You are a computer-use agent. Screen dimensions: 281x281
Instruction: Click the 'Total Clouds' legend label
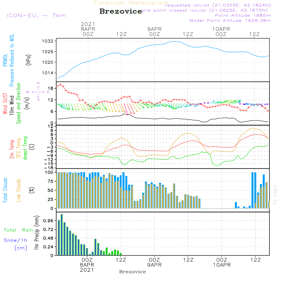(x=5, y=190)
